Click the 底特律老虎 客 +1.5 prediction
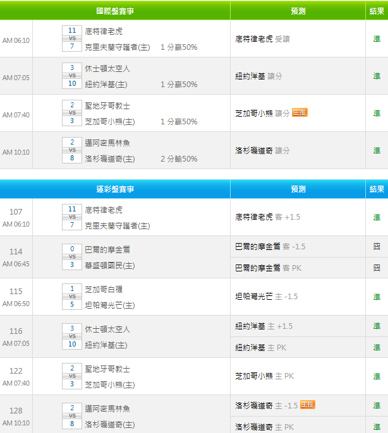 268,217
